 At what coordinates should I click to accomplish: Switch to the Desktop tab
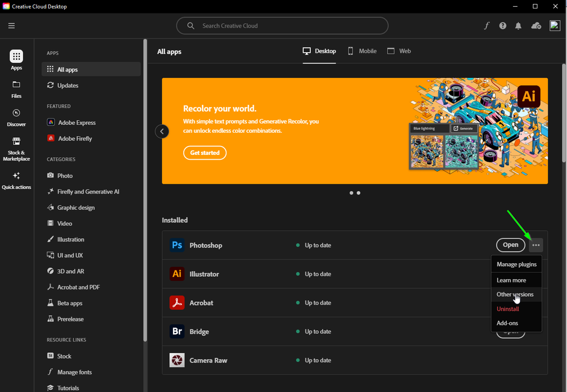[x=320, y=51]
